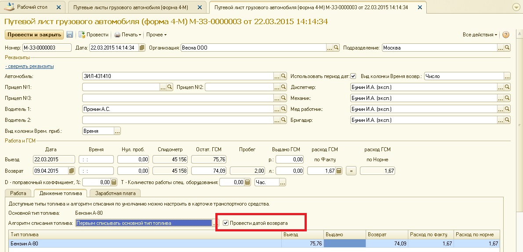Click the Возврат column header
This screenshot has height=252, width=523.
pyautogui.click(x=387, y=234)
